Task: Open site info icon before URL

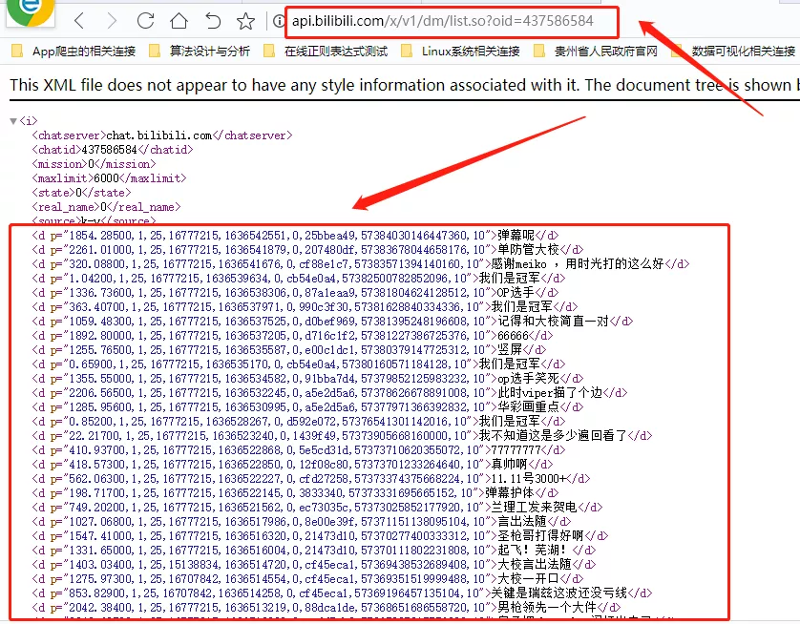Action: [279, 21]
